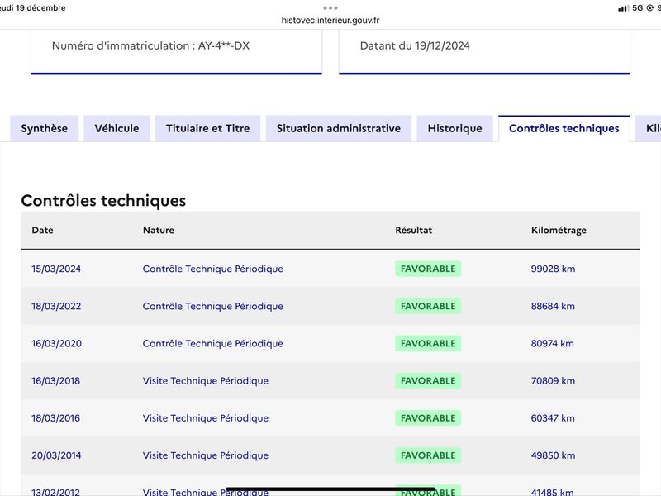661x496 pixels.
Task: Select the Contrôles techniques tab
Action: 564,128
